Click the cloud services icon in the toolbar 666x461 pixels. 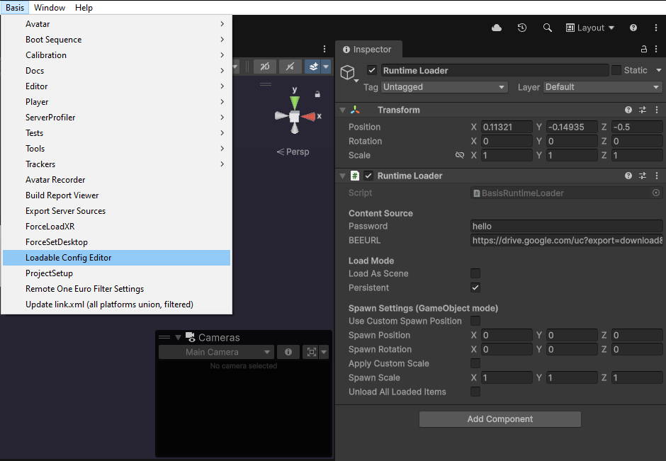[x=496, y=28]
